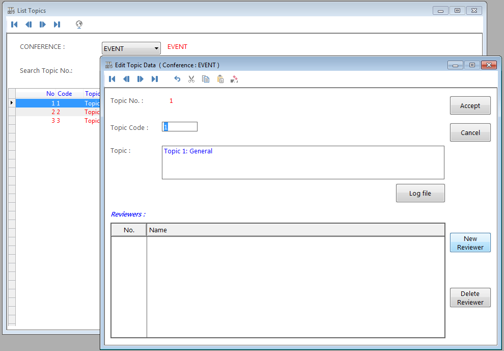Go to first record in Edit Topic toolbar
Image resolution: width=504 pixels, height=351 pixels.
pyautogui.click(x=112, y=79)
